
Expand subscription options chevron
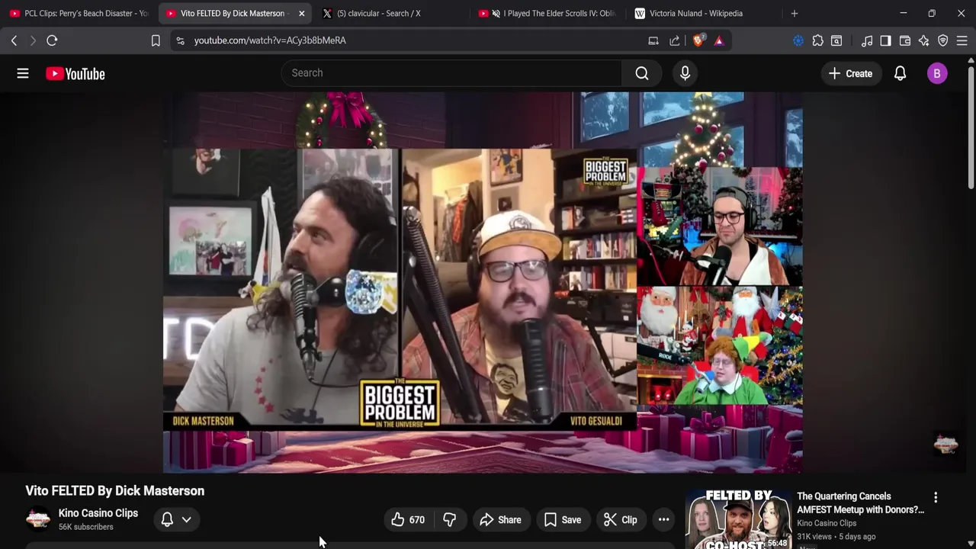(x=186, y=520)
